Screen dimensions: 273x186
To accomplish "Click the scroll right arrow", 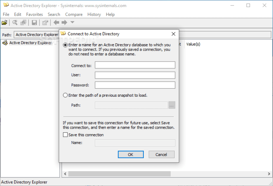I will pos(269,174).
